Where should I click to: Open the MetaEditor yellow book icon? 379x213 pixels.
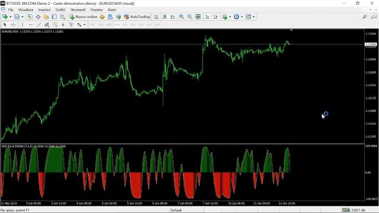(x=102, y=17)
